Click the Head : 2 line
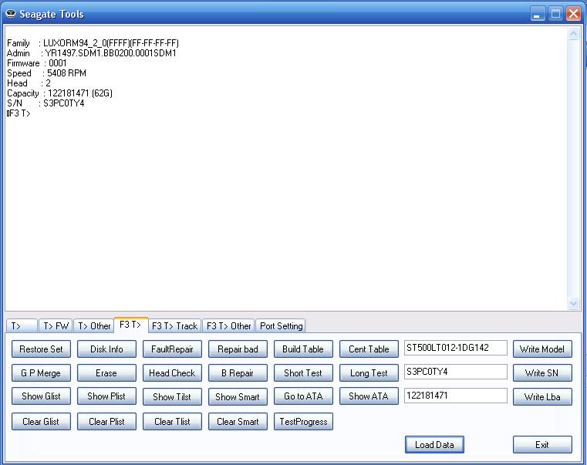This screenshot has height=465, width=587. point(29,83)
